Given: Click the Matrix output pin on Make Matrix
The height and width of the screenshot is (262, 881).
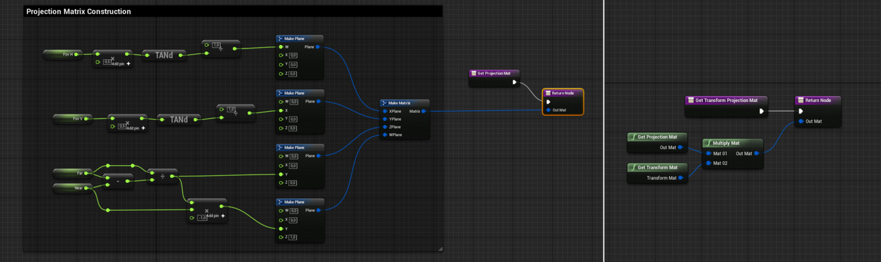Looking at the screenshot, I should click(423, 111).
